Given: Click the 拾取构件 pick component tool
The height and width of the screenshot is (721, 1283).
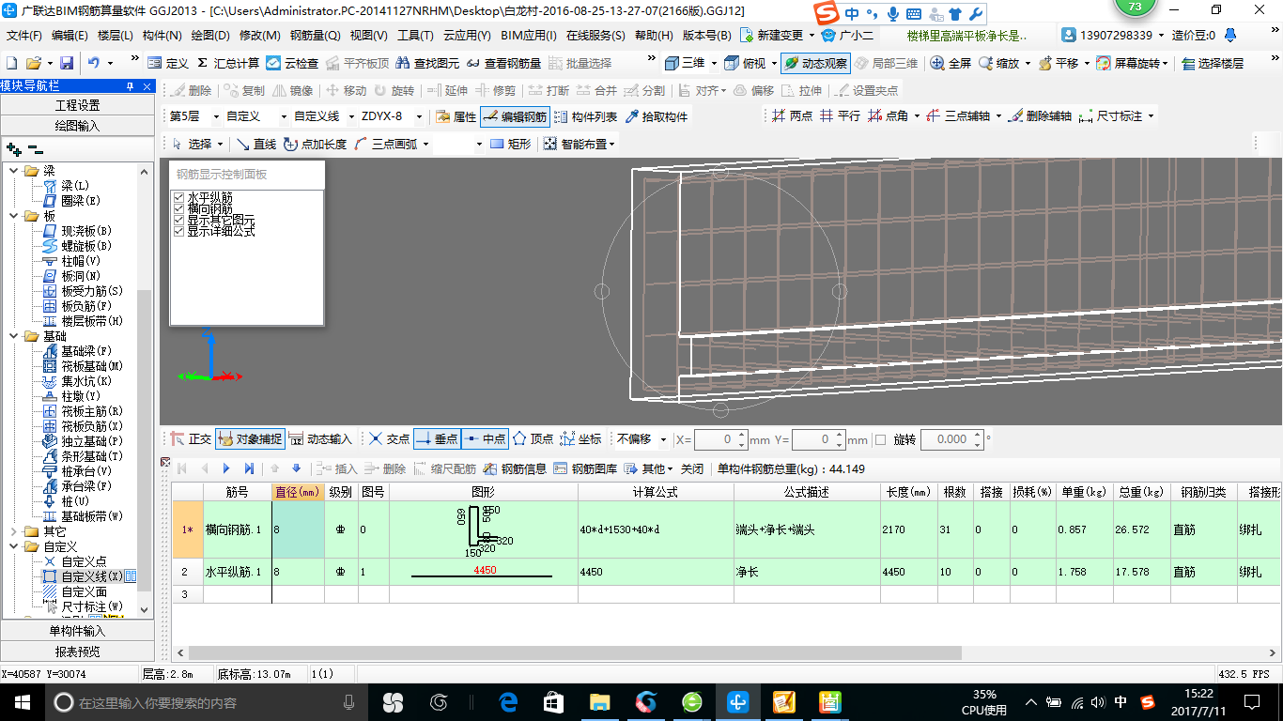Looking at the screenshot, I should point(656,116).
